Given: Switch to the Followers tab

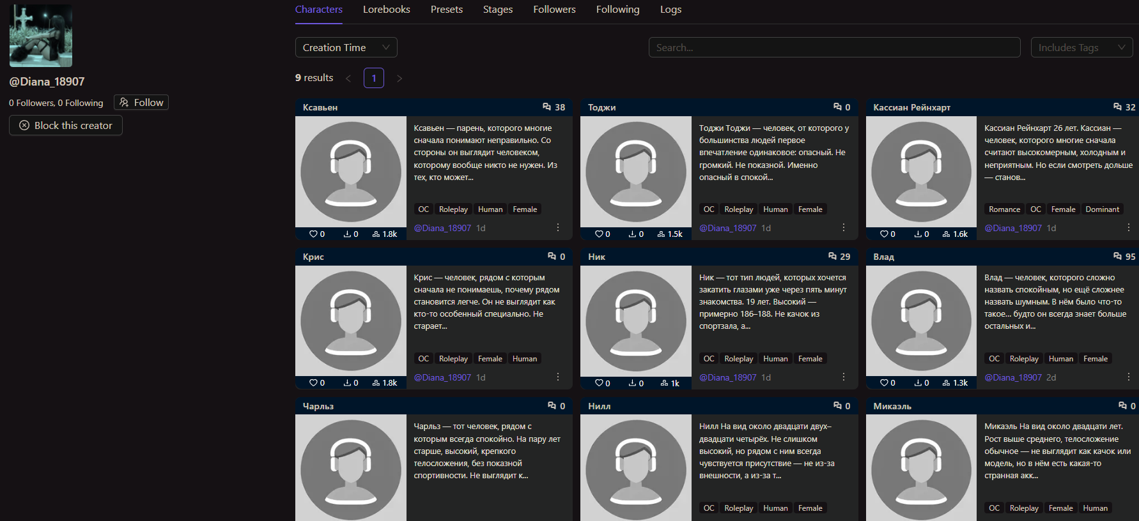Looking at the screenshot, I should 555,10.
